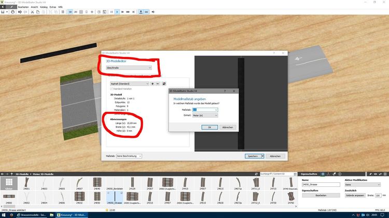
Task: Open the Asphalt (Standard) variation dropdown
Action: click(x=130, y=84)
